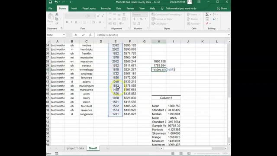The height and width of the screenshot is (156, 277).
Task: Click the Undo arrow in the title bar
Action: click(x=56, y=2)
